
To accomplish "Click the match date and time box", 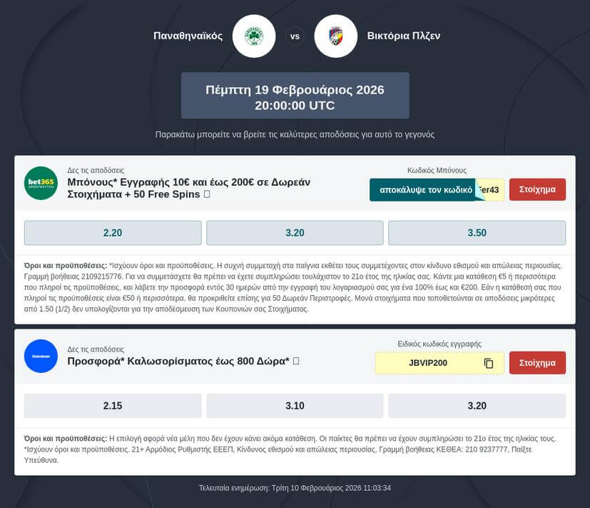I will [295, 96].
